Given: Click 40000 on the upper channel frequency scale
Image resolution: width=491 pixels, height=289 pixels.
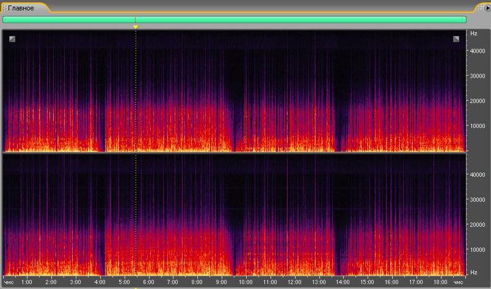Looking at the screenshot, I should pyautogui.click(x=477, y=51).
